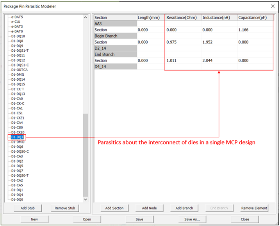The width and height of the screenshot is (280, 226).
Task: Select the Begin Branch row
Action: pos(115,36)
